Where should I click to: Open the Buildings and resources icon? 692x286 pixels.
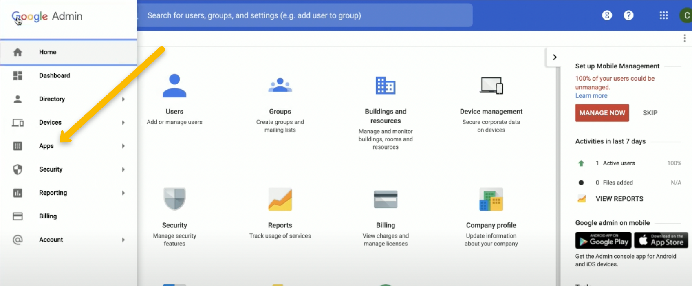pyautogui.click(x=386, y=85)
